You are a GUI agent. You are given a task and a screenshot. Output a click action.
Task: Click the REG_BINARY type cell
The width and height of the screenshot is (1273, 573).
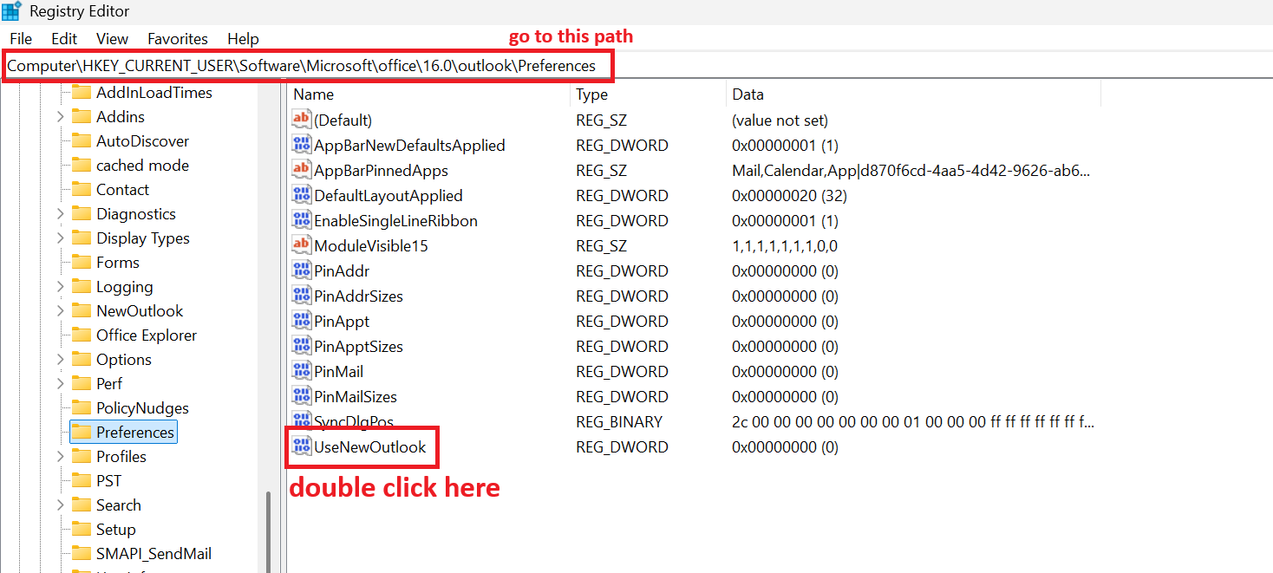[619, 422]
